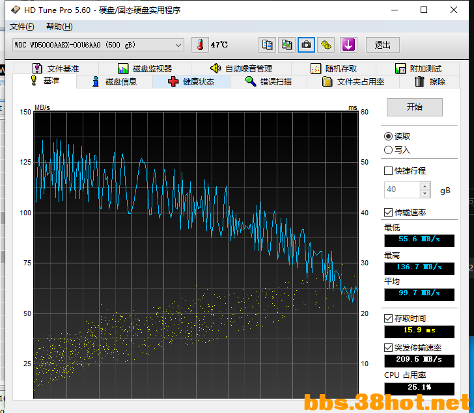Screen dimensions: 474x413
Task: Select the 写入 radio button
Action: [388, 150]
